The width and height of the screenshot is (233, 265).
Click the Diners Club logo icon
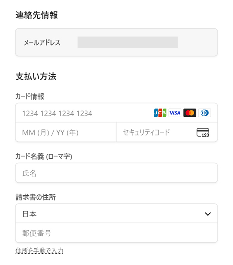coord(204,113)
